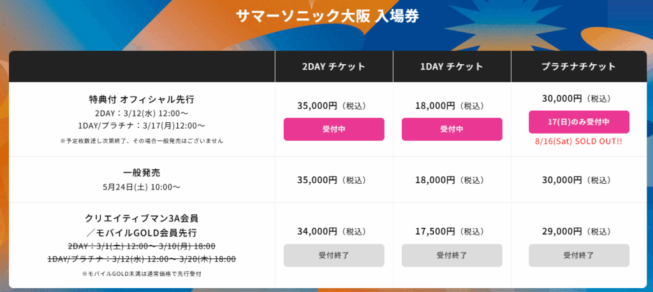Click the gray 受付終了 button under 1DAY column
This screenshot has height=292, width=653.
pos(452,256)
